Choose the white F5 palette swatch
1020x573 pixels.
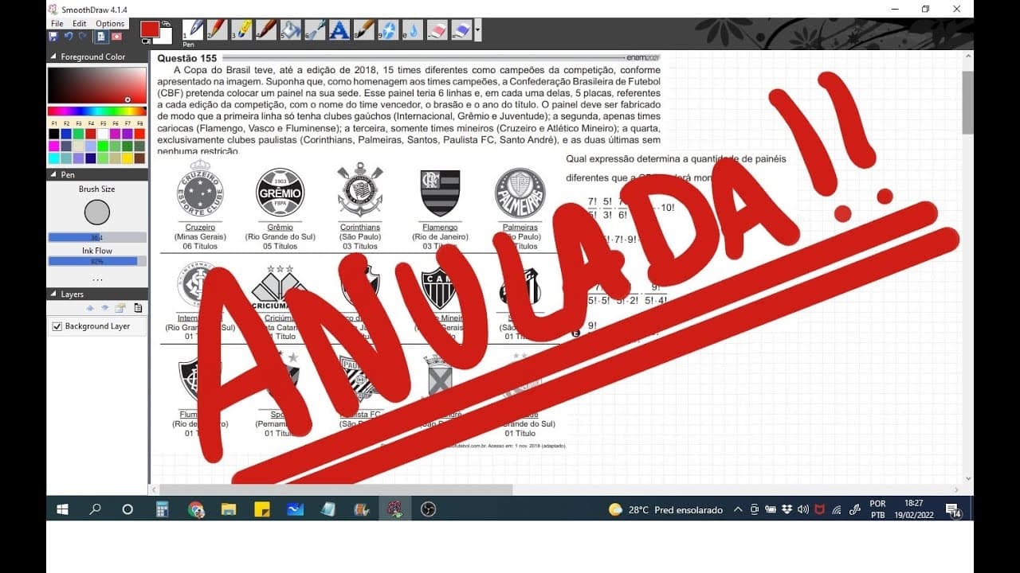103,134
